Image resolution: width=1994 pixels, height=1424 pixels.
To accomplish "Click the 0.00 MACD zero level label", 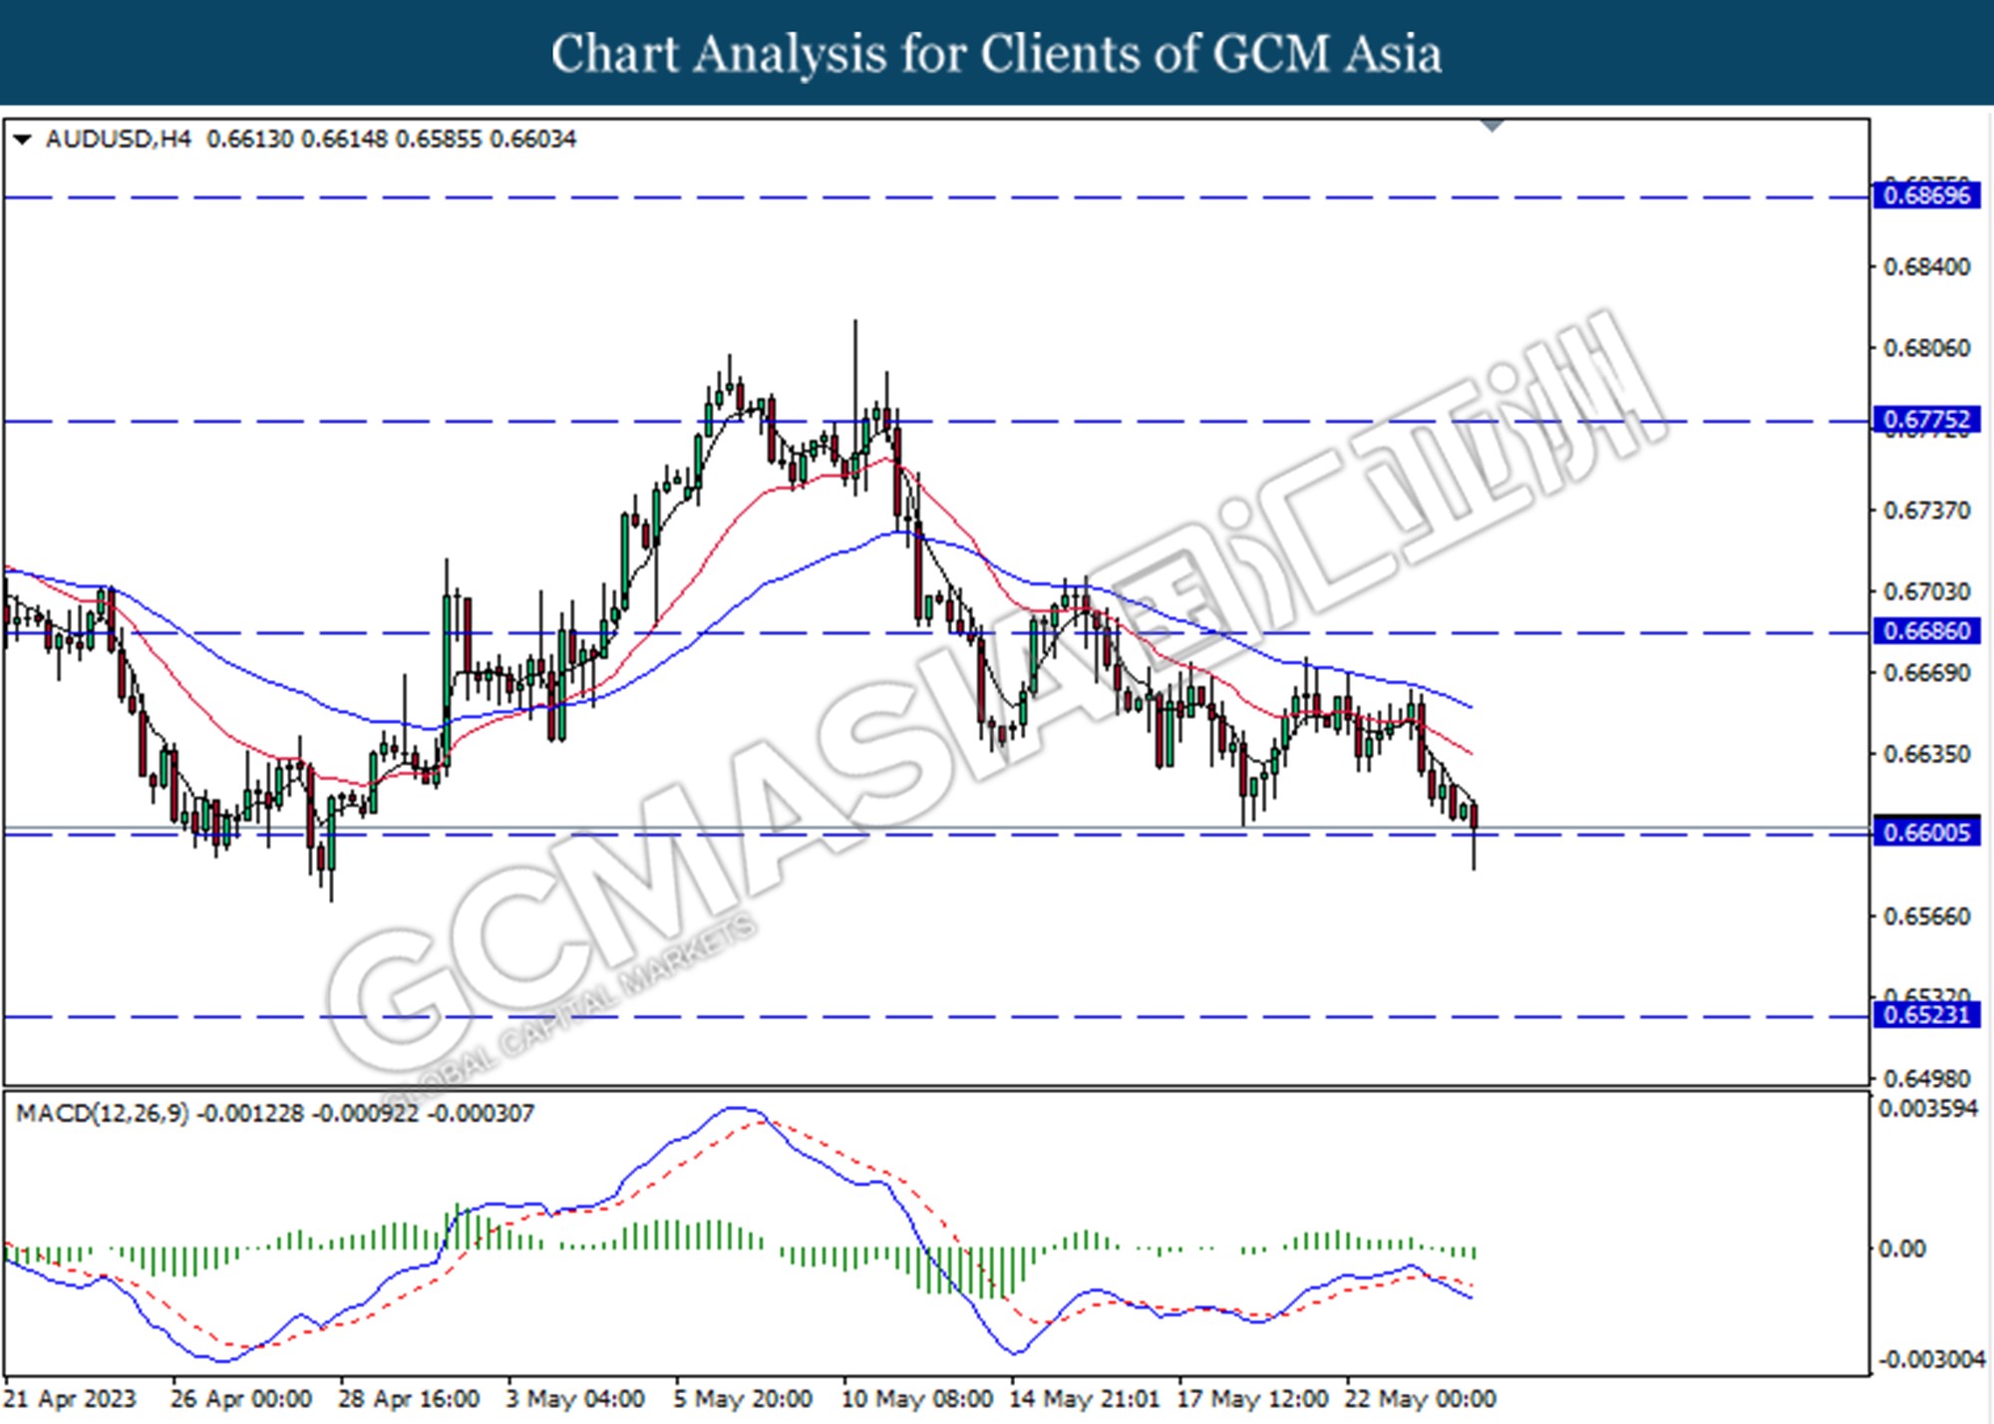I will pyautogui.click(x=1902, y=1249).
